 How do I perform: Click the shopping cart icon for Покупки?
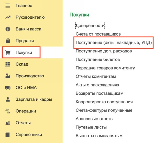[x=8, y=53]
